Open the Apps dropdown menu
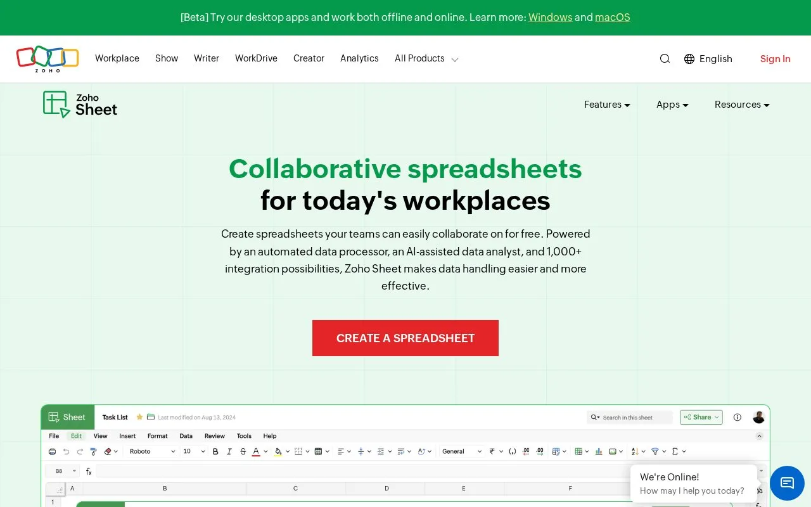 (672, 105)
